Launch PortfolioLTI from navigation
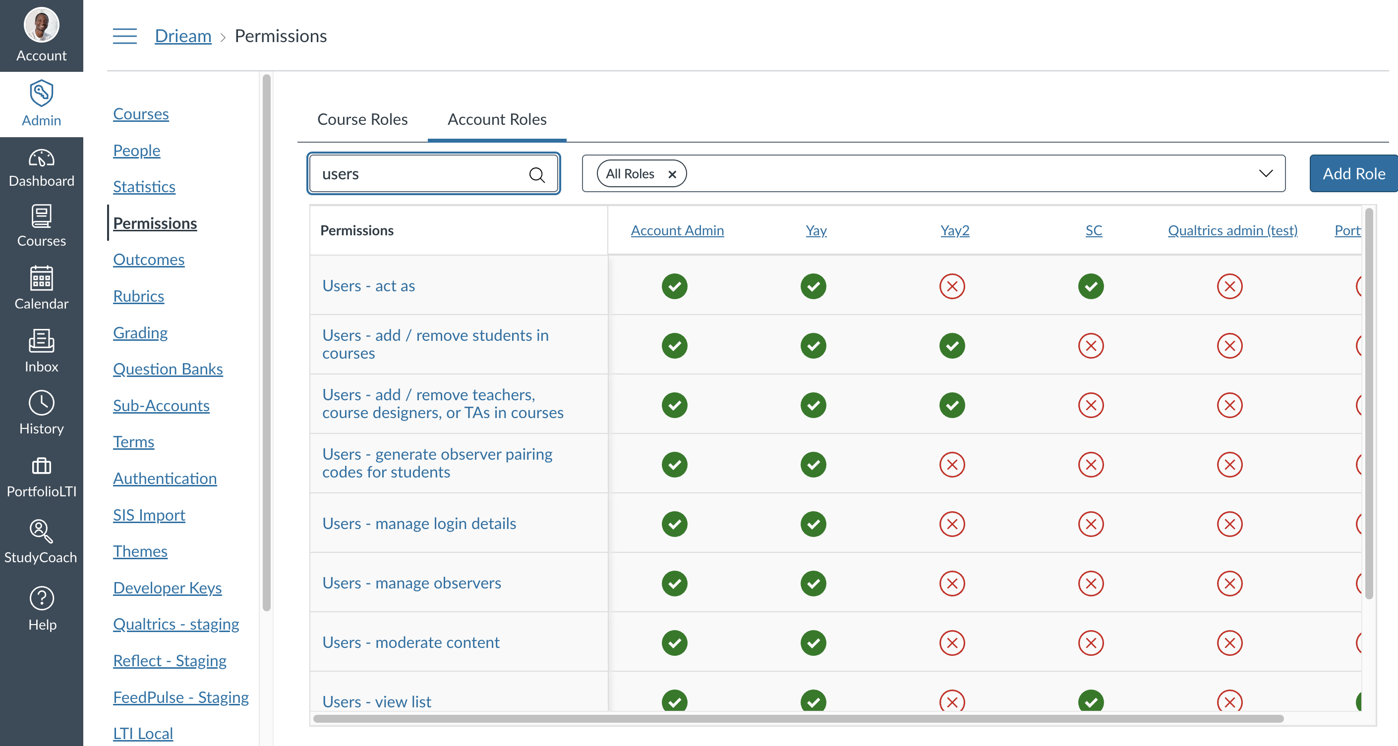Viewport: 1398px width, 746px height. [41, 477]
